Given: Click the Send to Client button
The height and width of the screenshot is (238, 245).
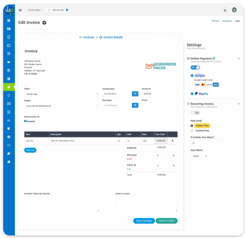Looking at the screenshot, I should (167, 221).
